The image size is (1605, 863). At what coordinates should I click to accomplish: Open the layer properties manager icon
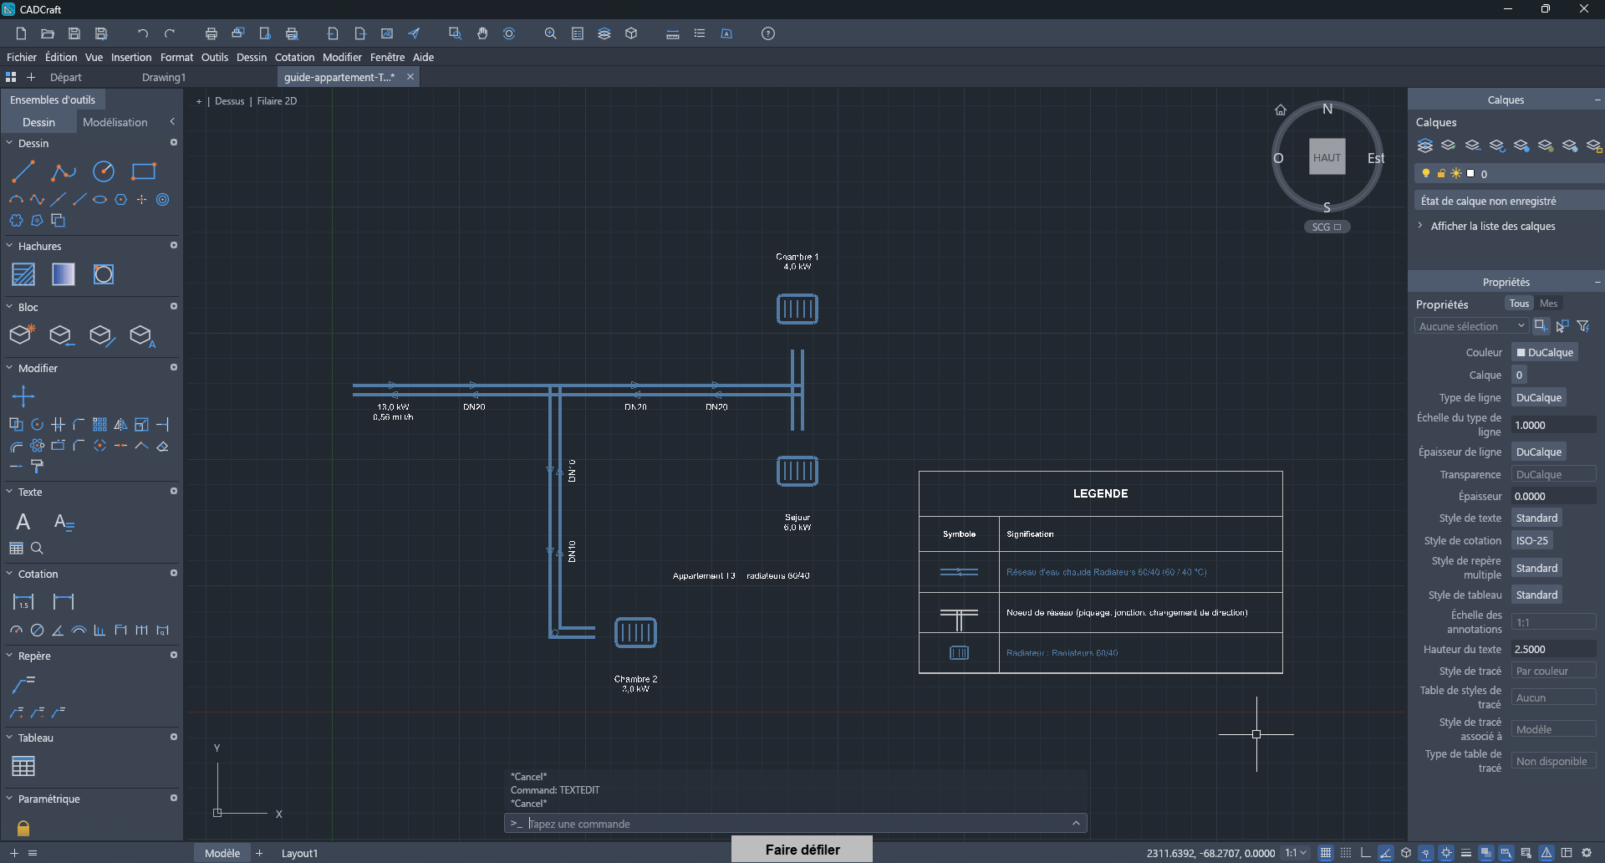1425,146
